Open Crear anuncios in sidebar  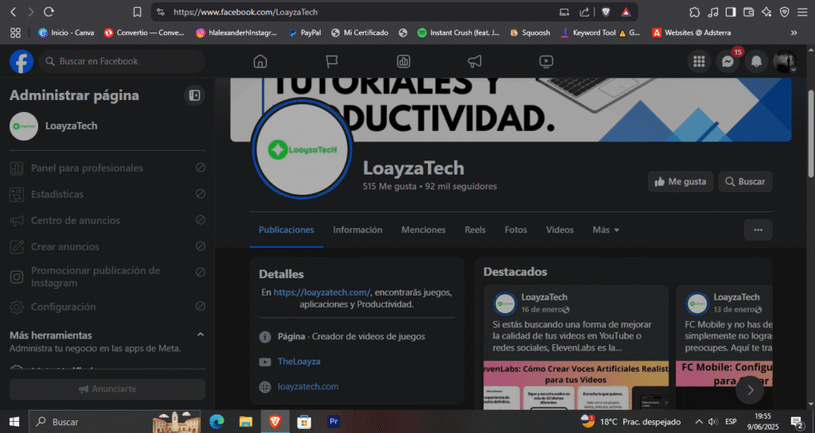[107, 246]
